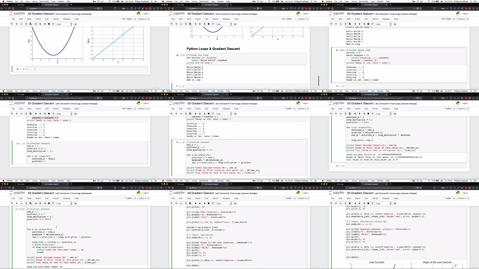Open new tab plus button, Sat 15:17 window
This screenshot has width=479, height=269.
click(x=390, y=94)
